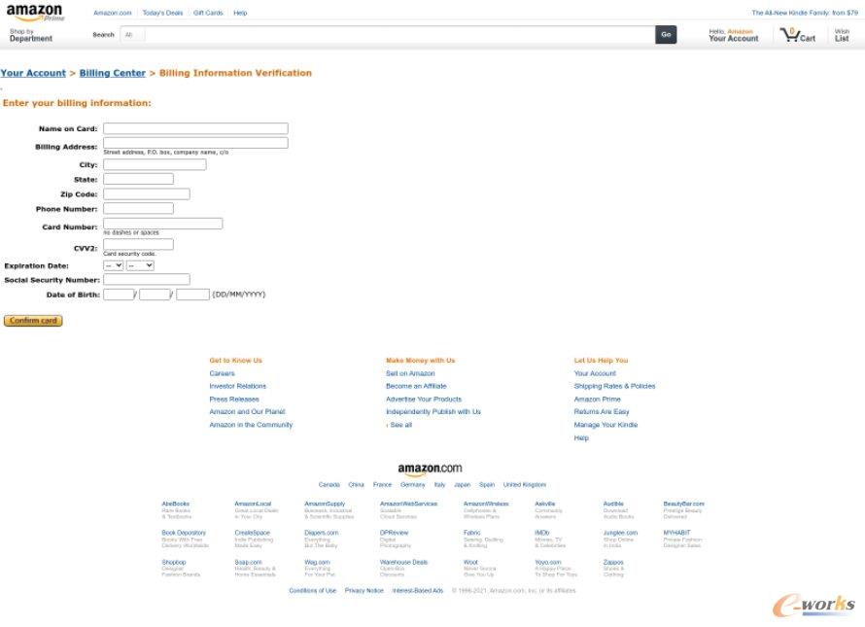Focus the birth month field
Viewport: 865px width, 627px height.
tap(155, 295)
